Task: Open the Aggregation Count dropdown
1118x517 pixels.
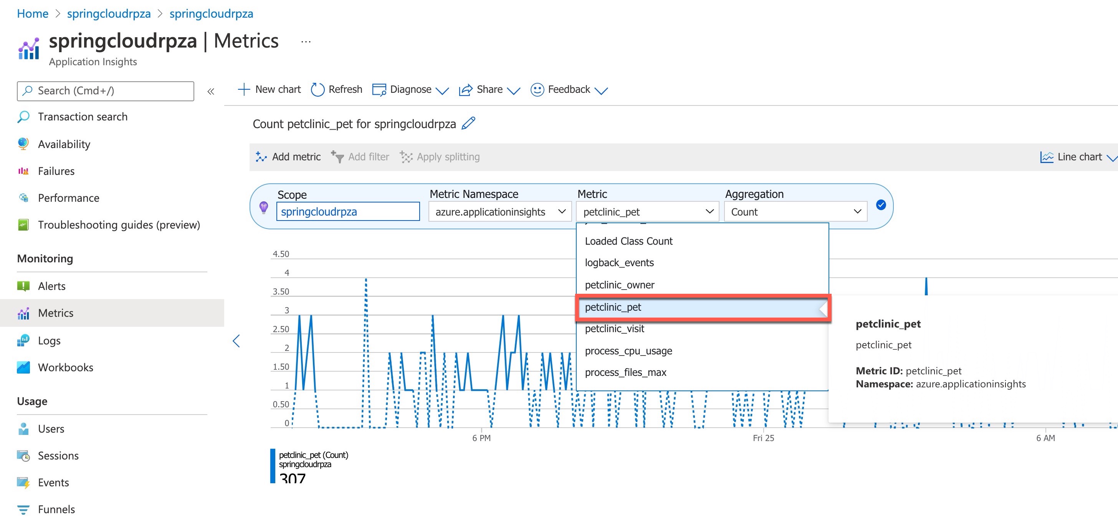Action: [795, 212]
